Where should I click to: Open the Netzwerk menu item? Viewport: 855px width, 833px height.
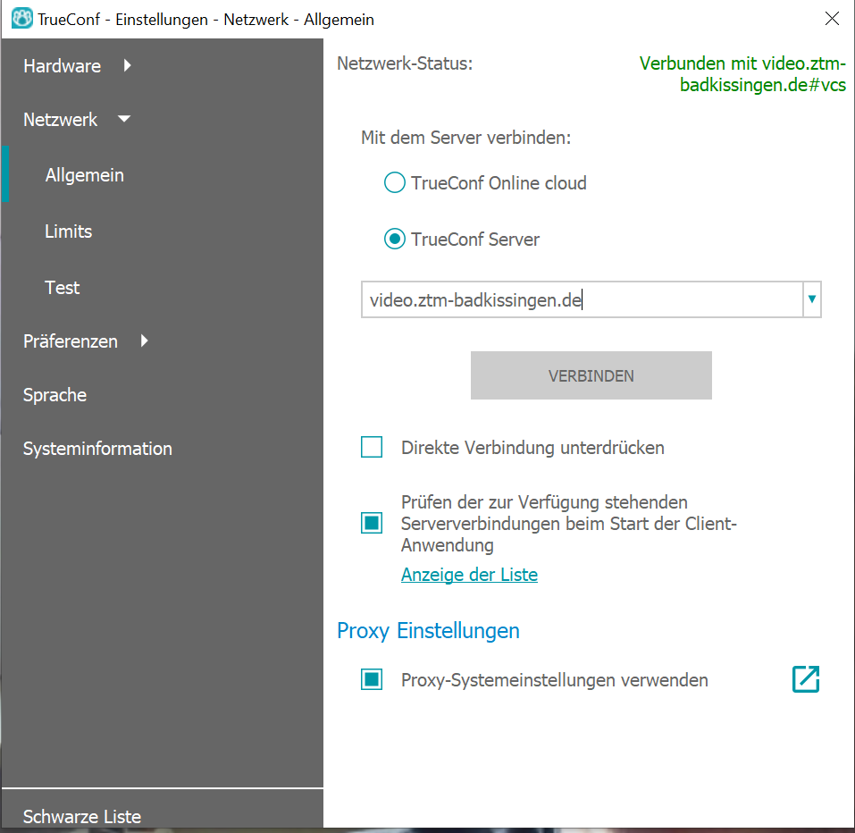click(x=60, y=120)
